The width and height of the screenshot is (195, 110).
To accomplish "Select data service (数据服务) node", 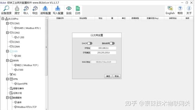I will point(16,98).
